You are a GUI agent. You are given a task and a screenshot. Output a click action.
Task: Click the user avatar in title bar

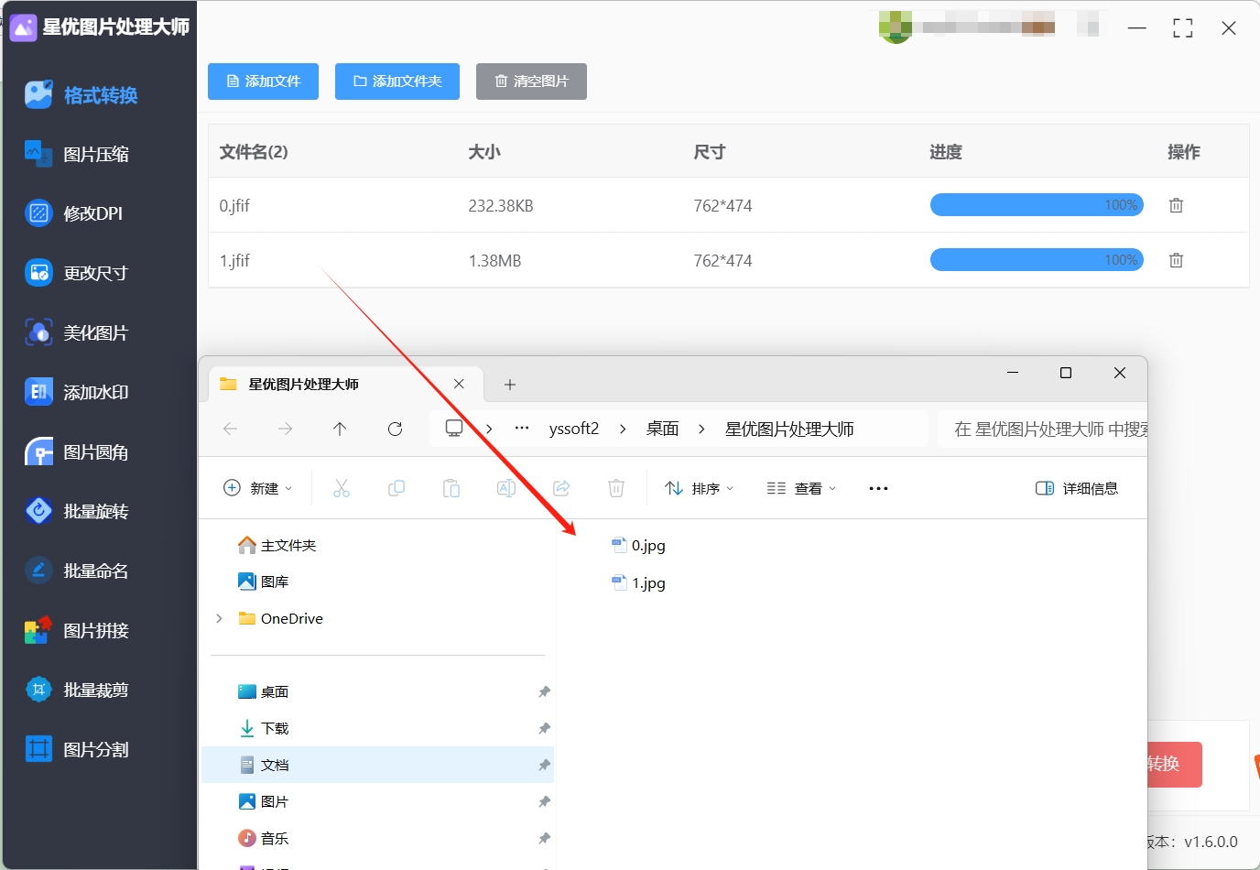click(x=896, y=27)
